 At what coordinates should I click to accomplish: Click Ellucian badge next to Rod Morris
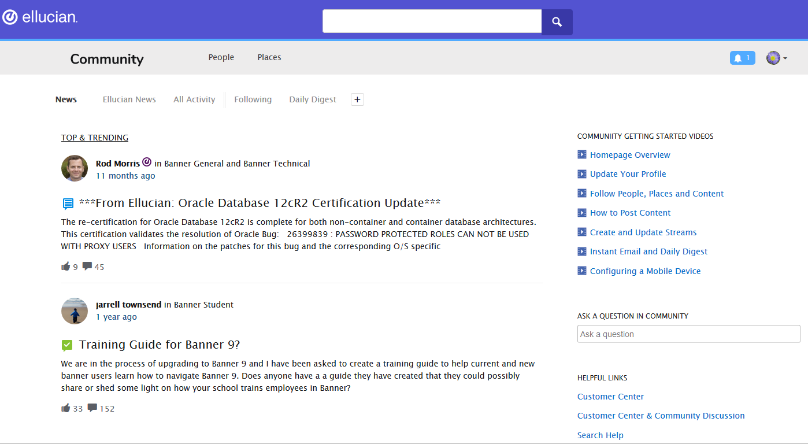(147, 162)
